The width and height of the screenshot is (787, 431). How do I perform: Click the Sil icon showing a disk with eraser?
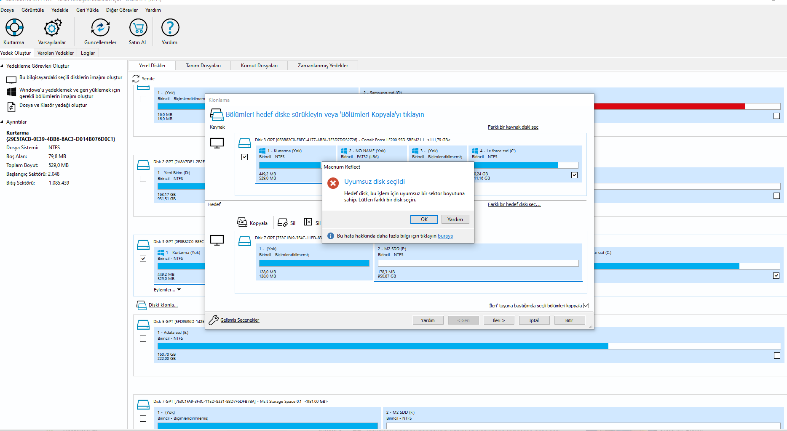click(x=283, y=222)
